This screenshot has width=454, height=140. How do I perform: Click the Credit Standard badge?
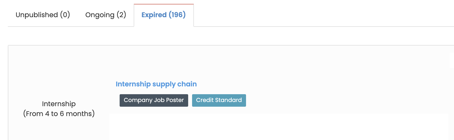(x=219, y=100)
